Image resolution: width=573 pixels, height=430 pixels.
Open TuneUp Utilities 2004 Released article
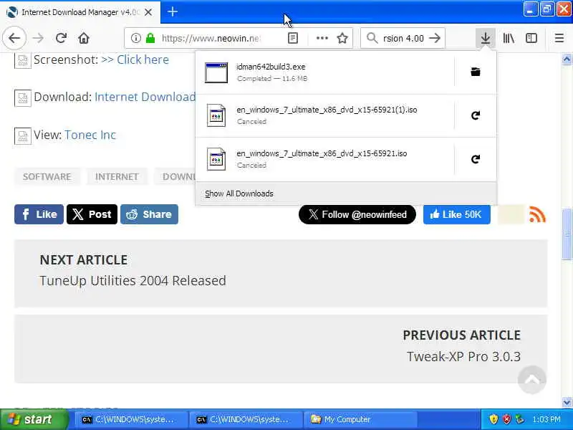[x=133, y=281]
